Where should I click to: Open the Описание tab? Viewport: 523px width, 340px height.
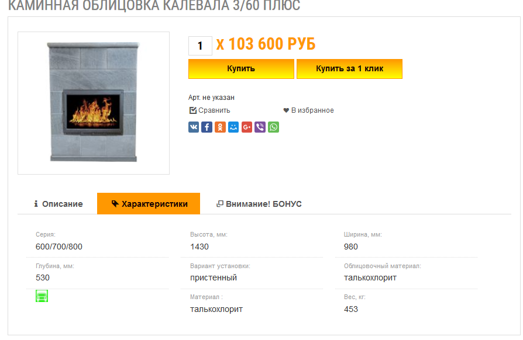pos(59,204)
